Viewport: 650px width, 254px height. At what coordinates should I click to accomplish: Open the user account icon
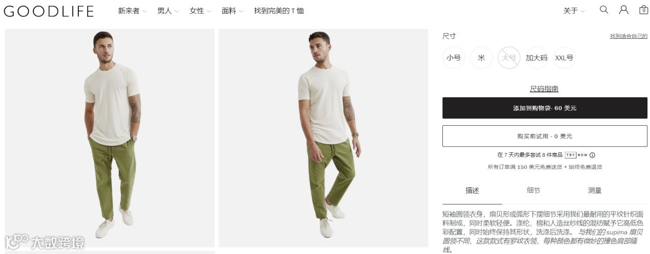click(623, 10)
